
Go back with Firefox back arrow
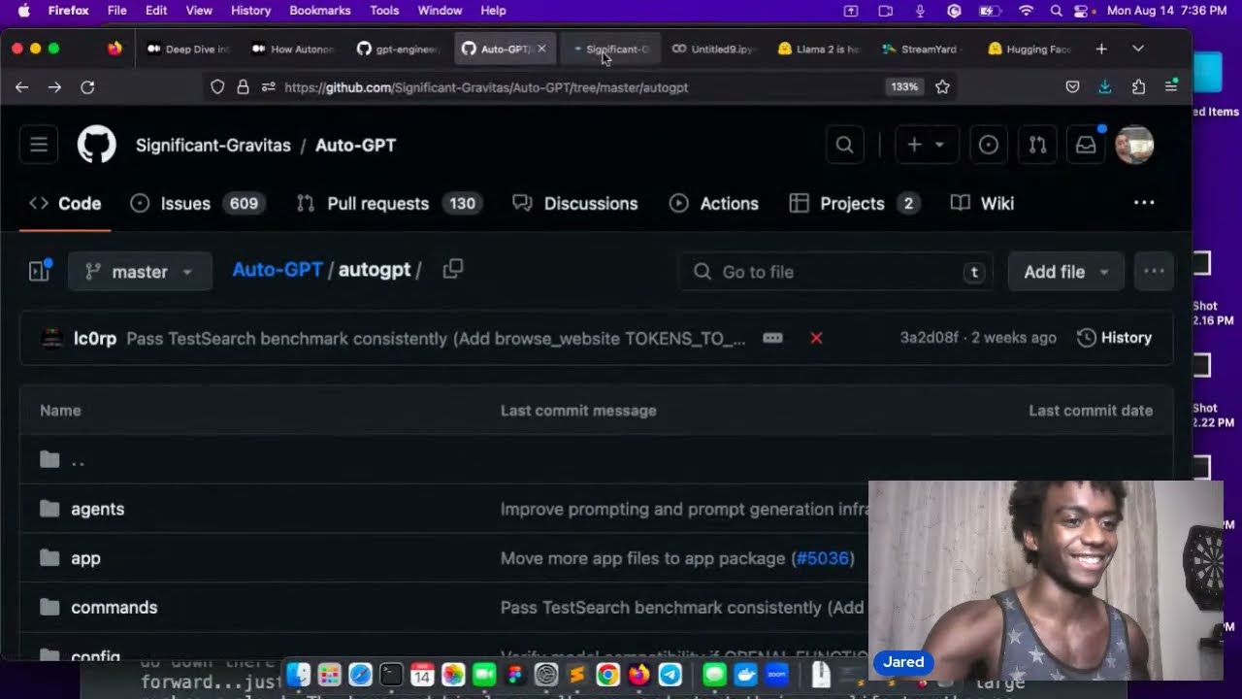pyautogui.click(x=22, y=87)
